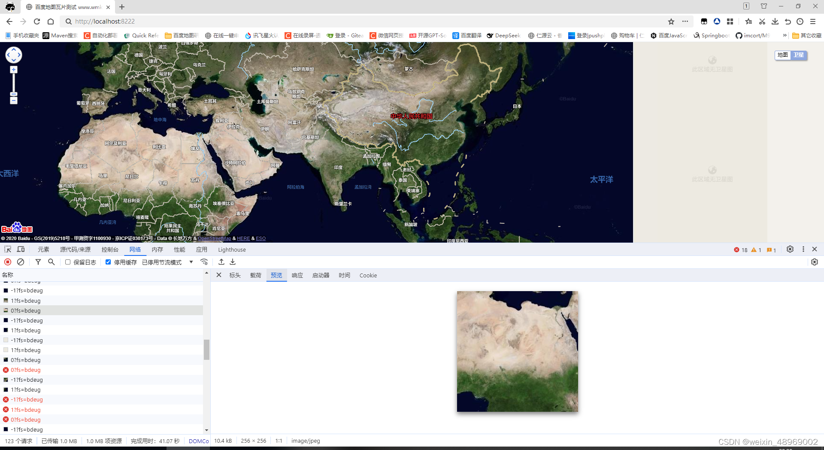Toggle the device emulation toolbar
The image size is (824, 450).
tap(21, 249)
